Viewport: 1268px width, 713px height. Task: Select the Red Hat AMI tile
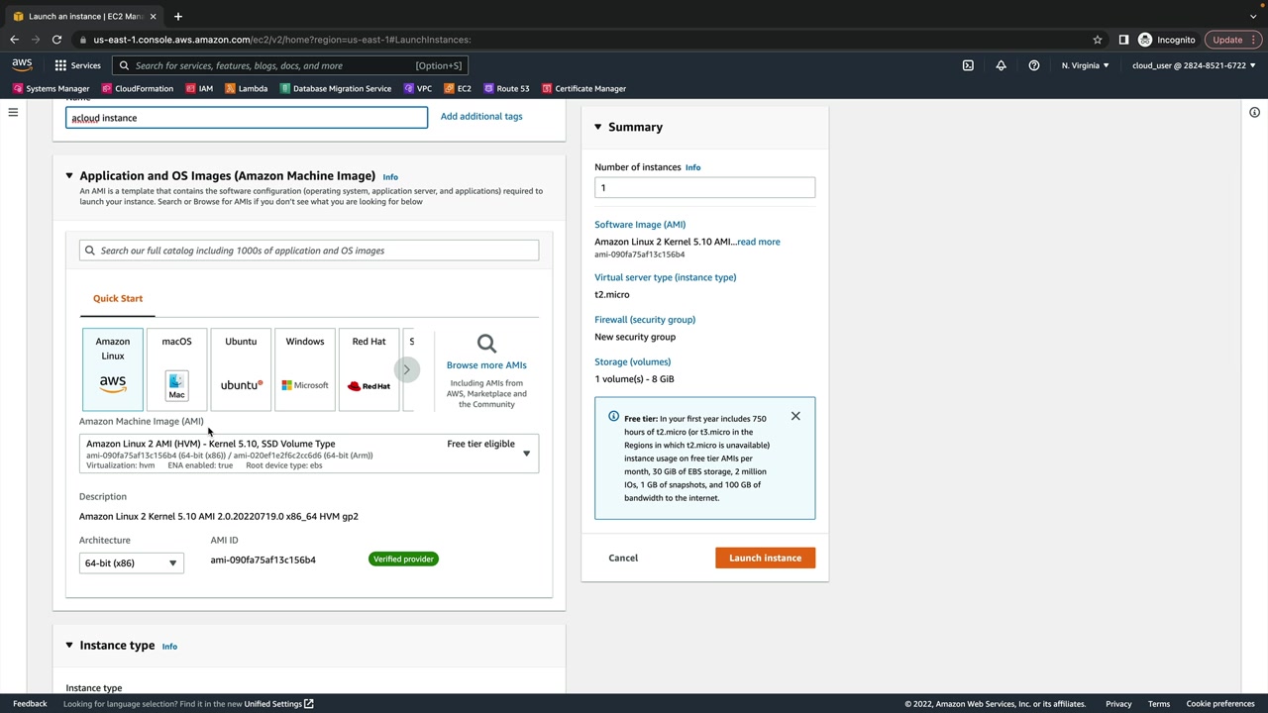pos(369,369)
